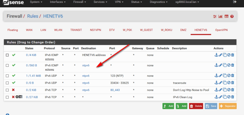Open the Diagnostics dropdown menu
Viewport: 244px width, 115px height.
tap(159, 2)
